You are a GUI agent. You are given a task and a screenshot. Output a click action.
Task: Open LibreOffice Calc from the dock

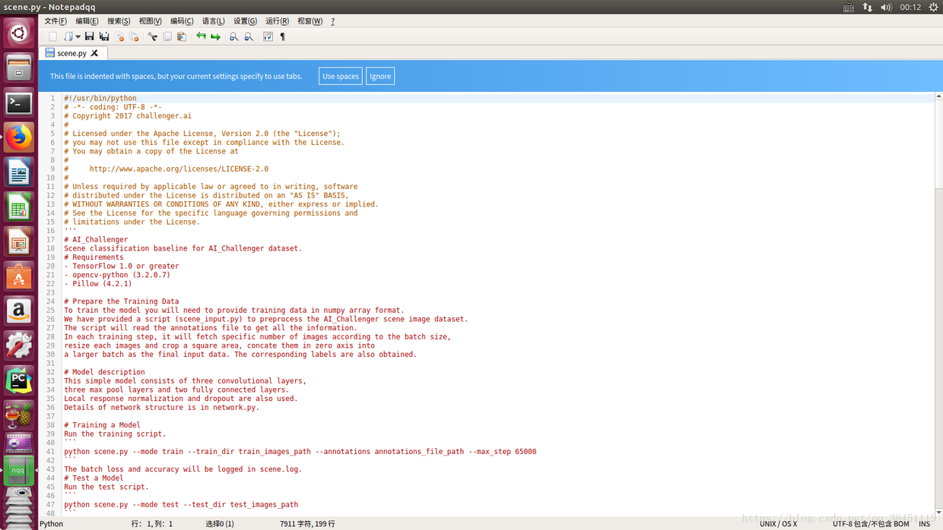pyautogui.click(x=19, y=207)
